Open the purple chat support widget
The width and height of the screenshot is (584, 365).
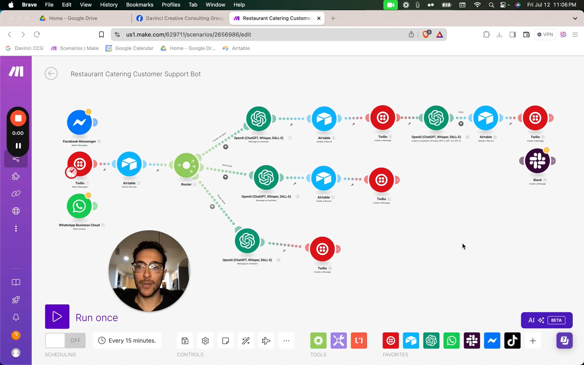pyautogui.click(x=564, y=340)
